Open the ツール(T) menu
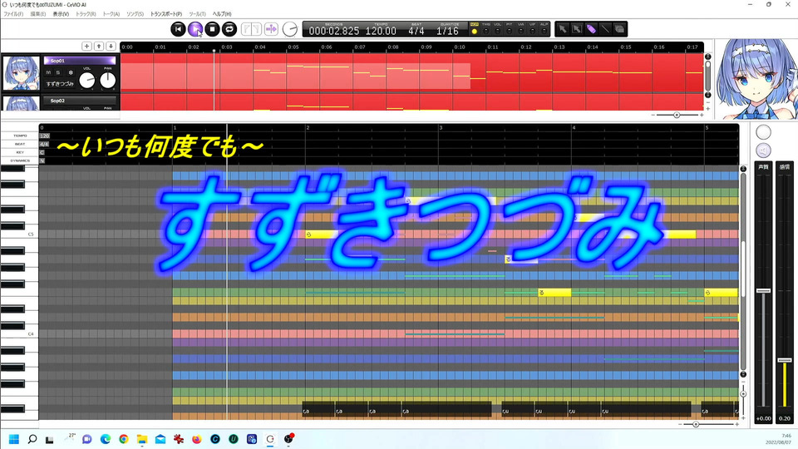 click(198, 14)
